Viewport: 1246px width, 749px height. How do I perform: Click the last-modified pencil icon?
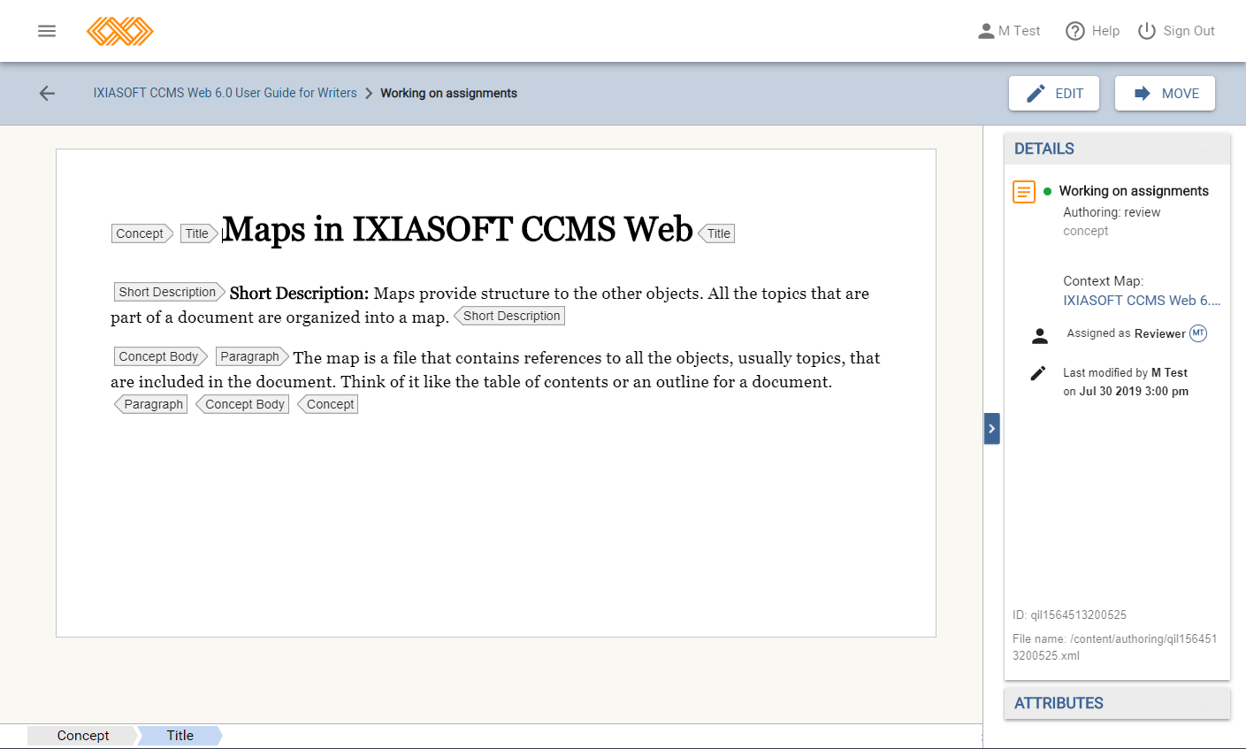pyautogui.click(x=1038, y=373)
